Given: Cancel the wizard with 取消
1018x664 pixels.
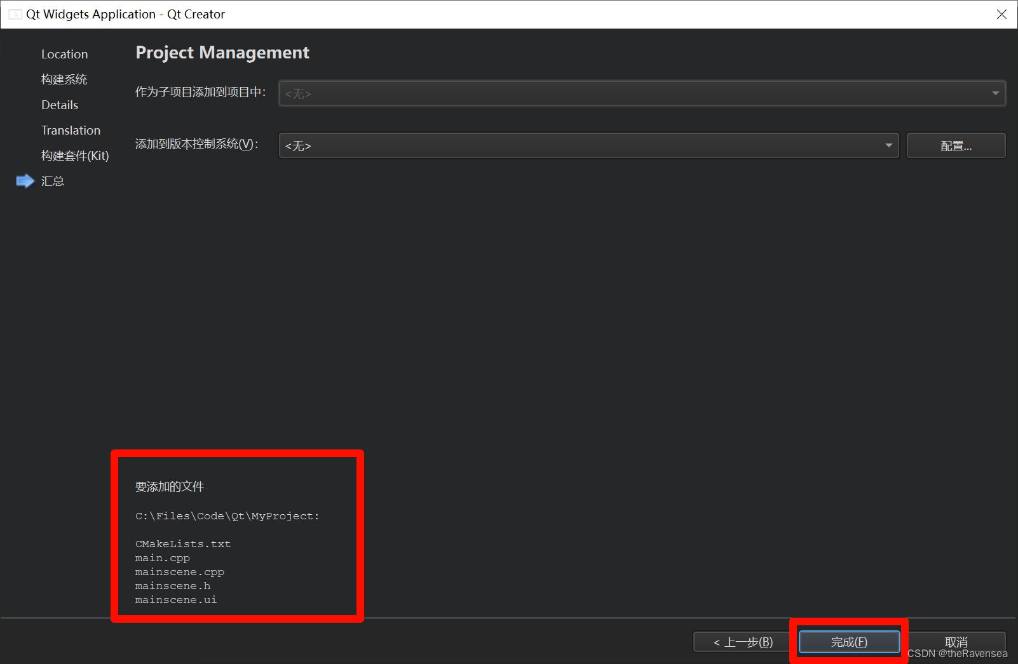Looking at the screenshot, I should (956, 642).
